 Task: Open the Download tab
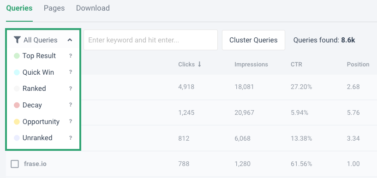pos(93,8)
